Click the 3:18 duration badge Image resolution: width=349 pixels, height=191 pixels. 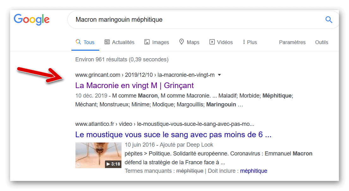pyautogui.click(x=113, y=164)
